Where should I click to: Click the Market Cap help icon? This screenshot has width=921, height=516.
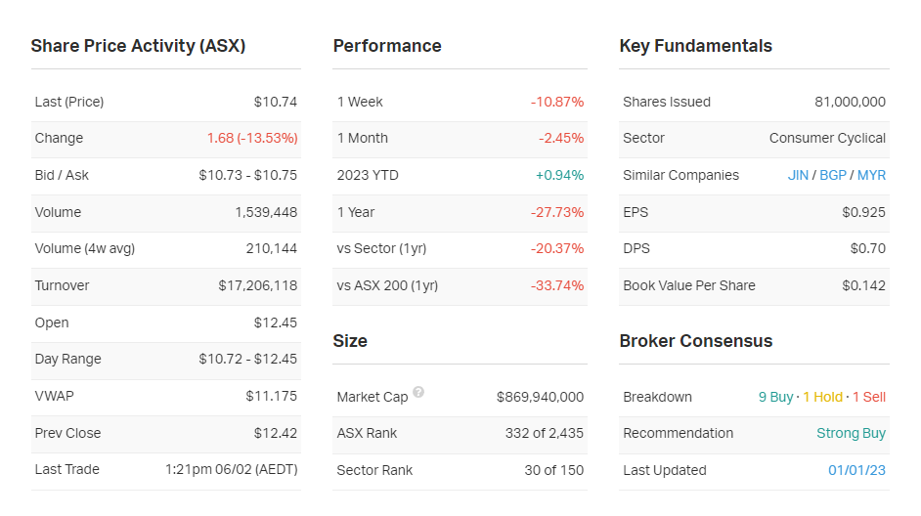pos(418,393)
